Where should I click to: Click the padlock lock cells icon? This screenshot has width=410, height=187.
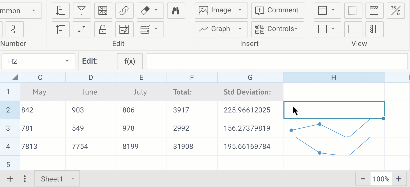pos(103,29)
